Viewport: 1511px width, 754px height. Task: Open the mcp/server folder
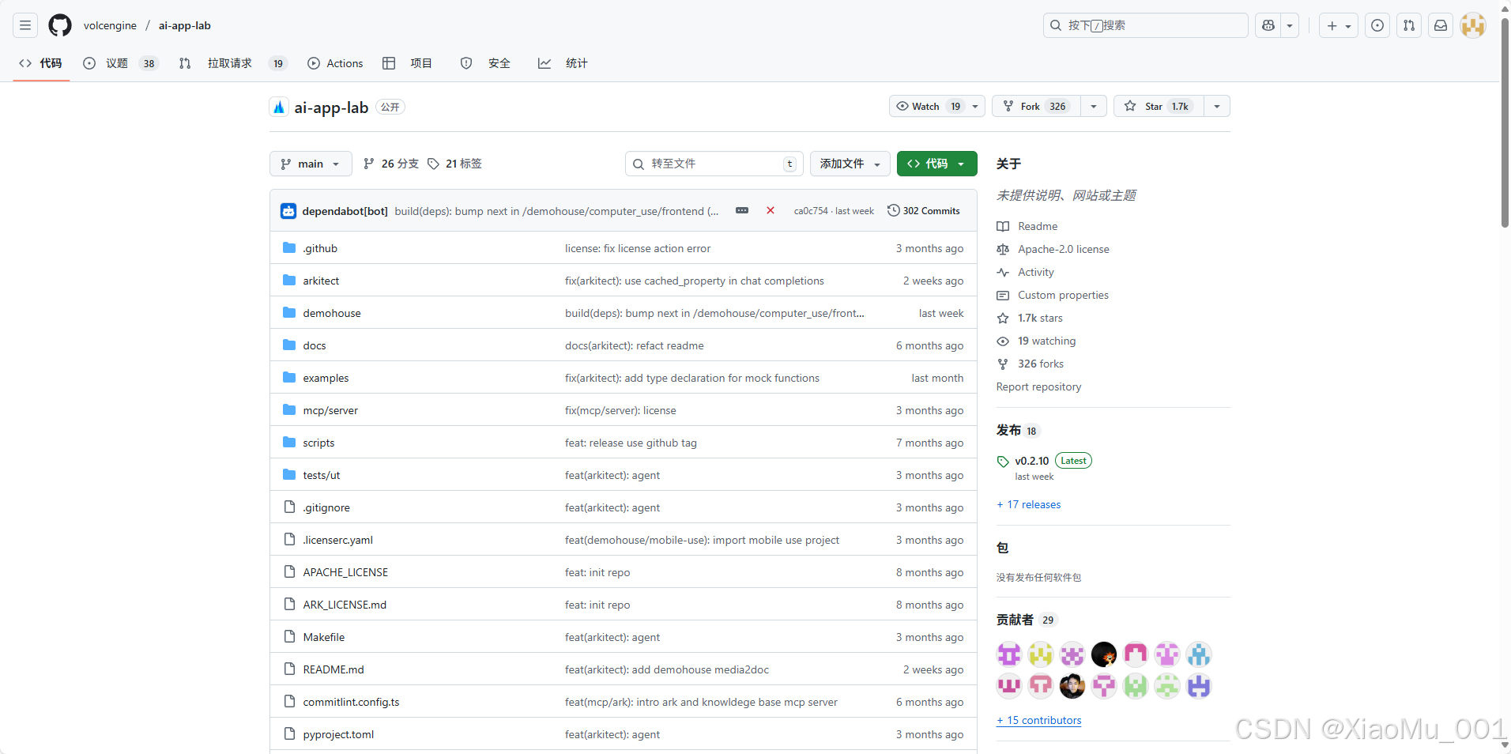click(x=330, y=410)
